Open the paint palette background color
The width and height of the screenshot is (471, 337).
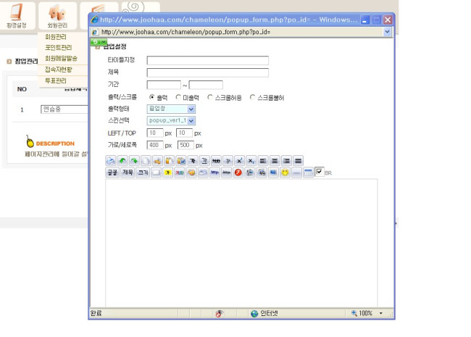(x=191, y=172)
